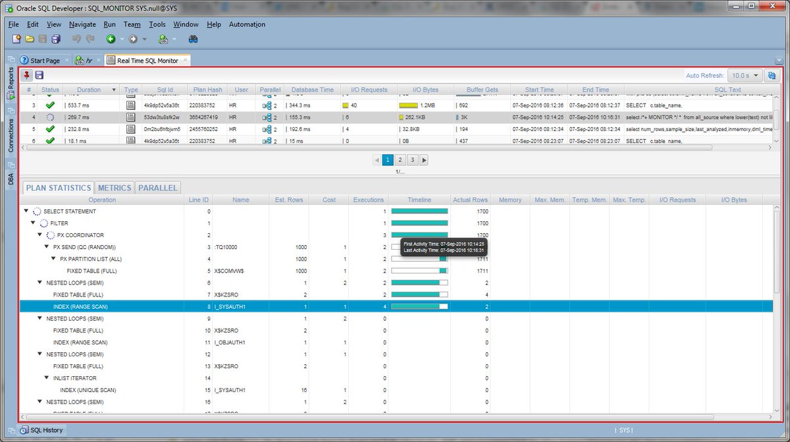Open the Automation menu

click(247, 24)
